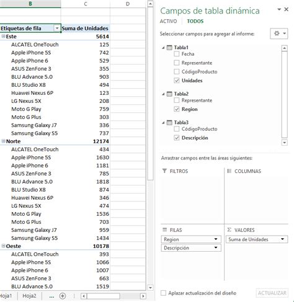The image size is (294, 302).
Task: Click the sheet tab bar resize handle dots
Action: [x=74, y=296]
